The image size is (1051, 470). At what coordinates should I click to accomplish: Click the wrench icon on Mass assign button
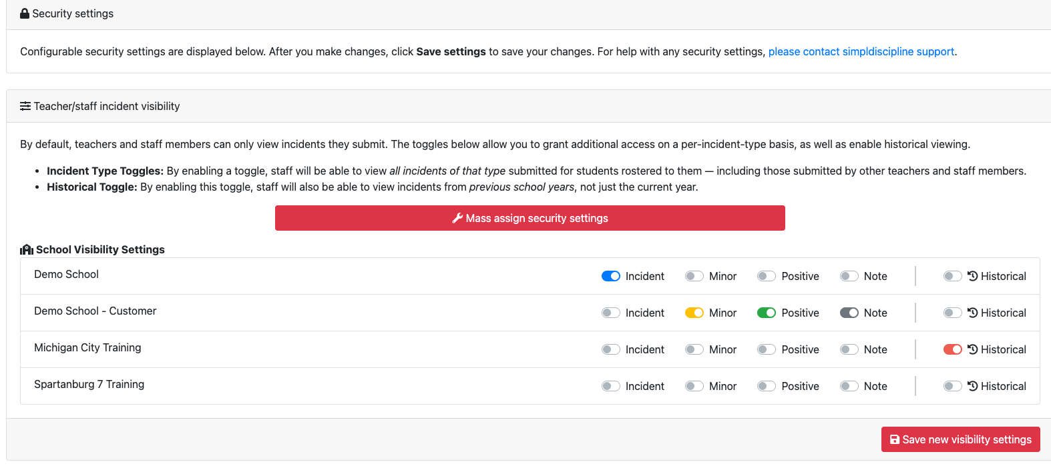pos(457,218)
